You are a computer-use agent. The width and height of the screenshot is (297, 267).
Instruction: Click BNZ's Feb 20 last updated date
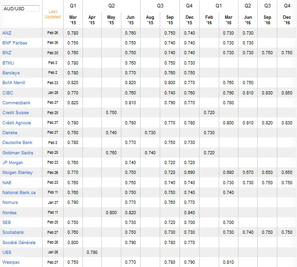tap(52, 53)
